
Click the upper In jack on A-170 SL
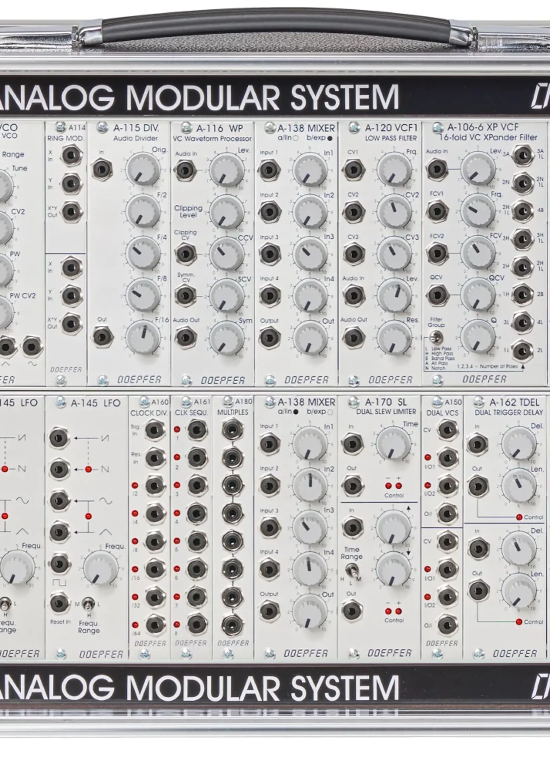352,444
